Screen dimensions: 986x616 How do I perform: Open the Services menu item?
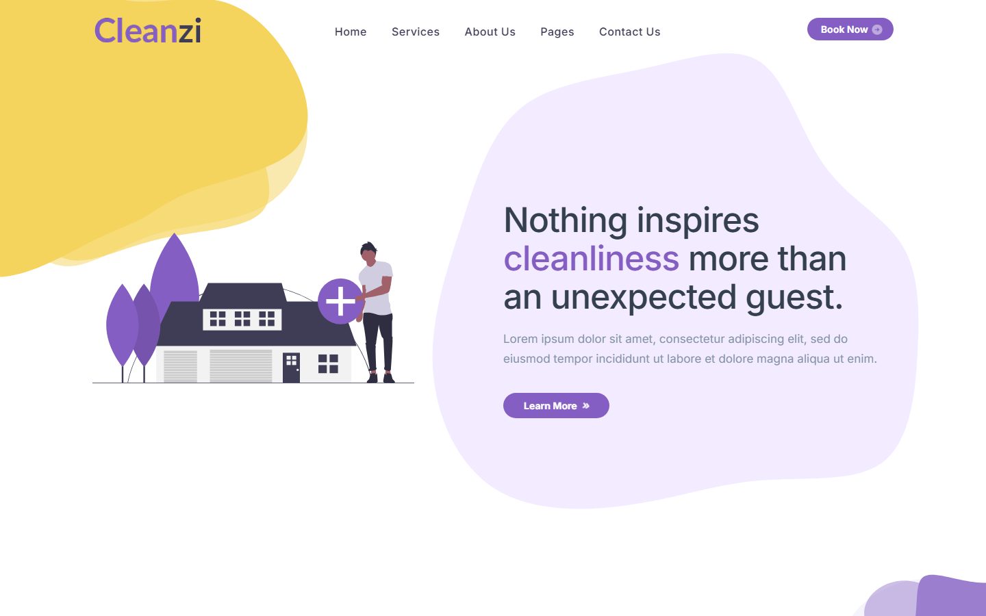(x=416, y=31)
